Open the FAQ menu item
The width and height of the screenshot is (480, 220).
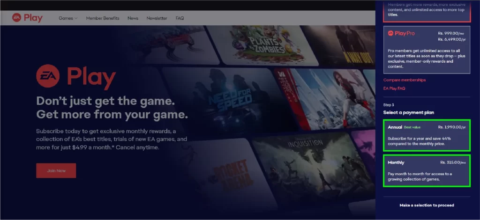click(x=180, y=18)
